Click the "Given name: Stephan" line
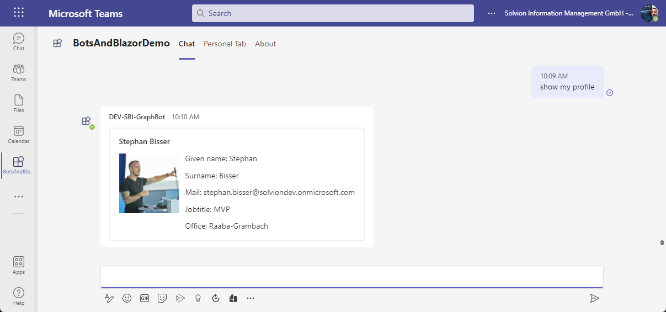Viewport: 666px width, 312px height. click(x=221, y=159)
